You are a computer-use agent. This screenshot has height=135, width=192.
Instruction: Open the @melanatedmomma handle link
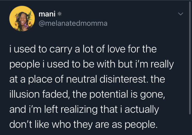tap(73, 23)
